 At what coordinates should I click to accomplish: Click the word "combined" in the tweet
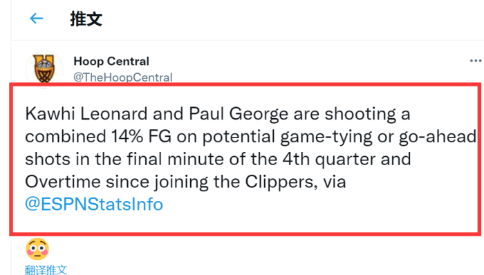[66, 136]
